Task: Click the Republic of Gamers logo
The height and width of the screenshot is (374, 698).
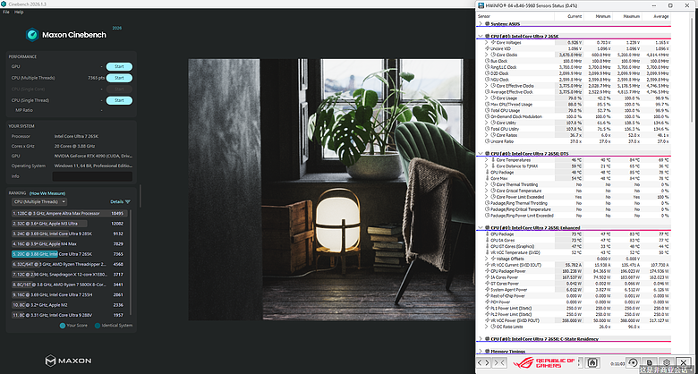Action: [x=543, y=363]
